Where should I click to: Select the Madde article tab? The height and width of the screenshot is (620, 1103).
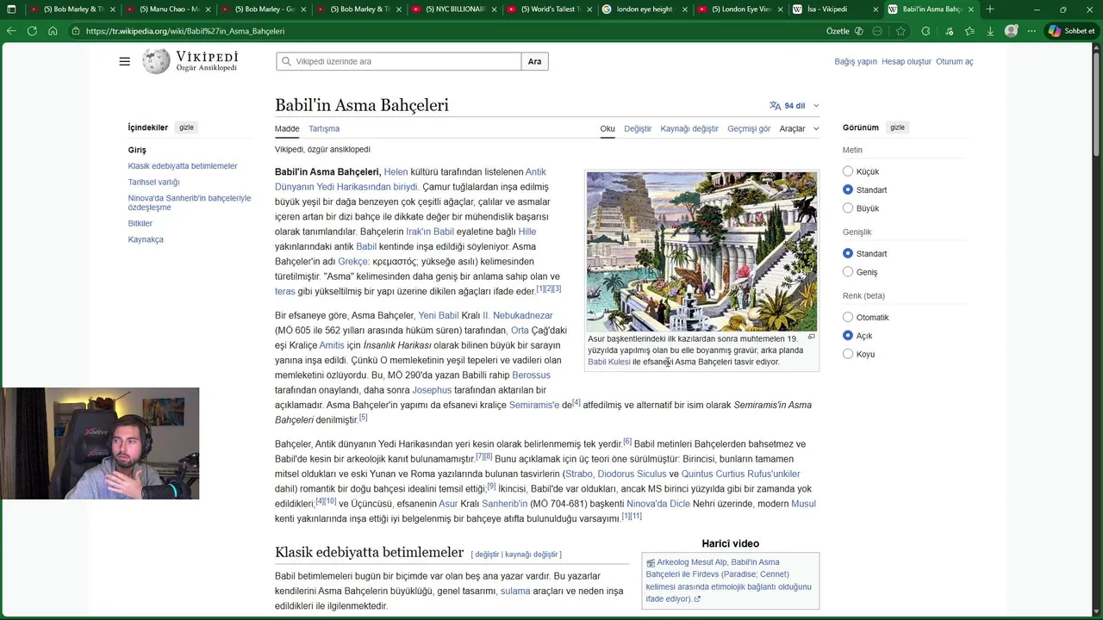[287, 128]
